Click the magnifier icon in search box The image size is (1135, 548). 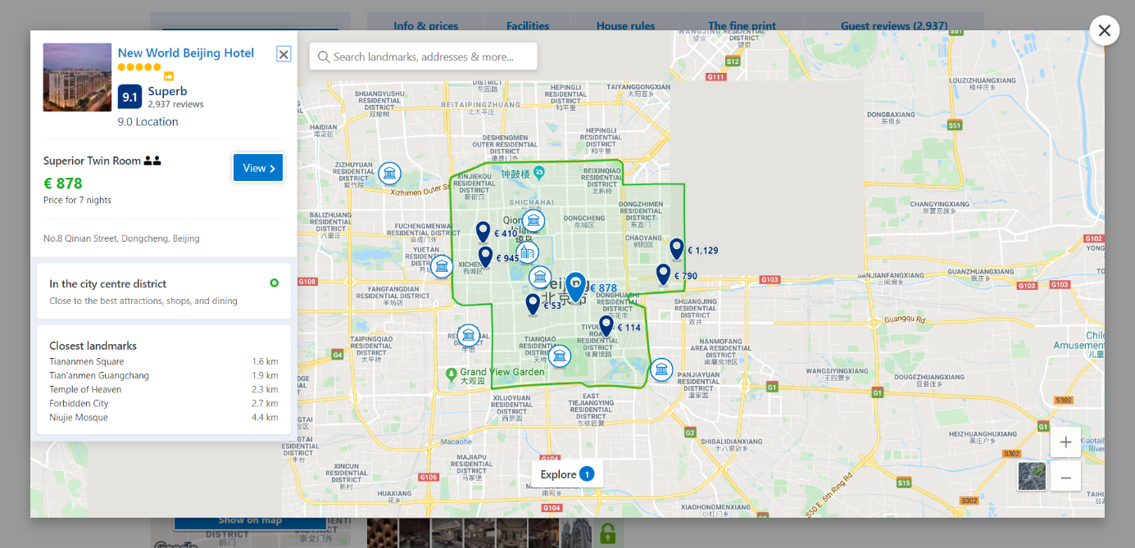[x=324, y=57]
